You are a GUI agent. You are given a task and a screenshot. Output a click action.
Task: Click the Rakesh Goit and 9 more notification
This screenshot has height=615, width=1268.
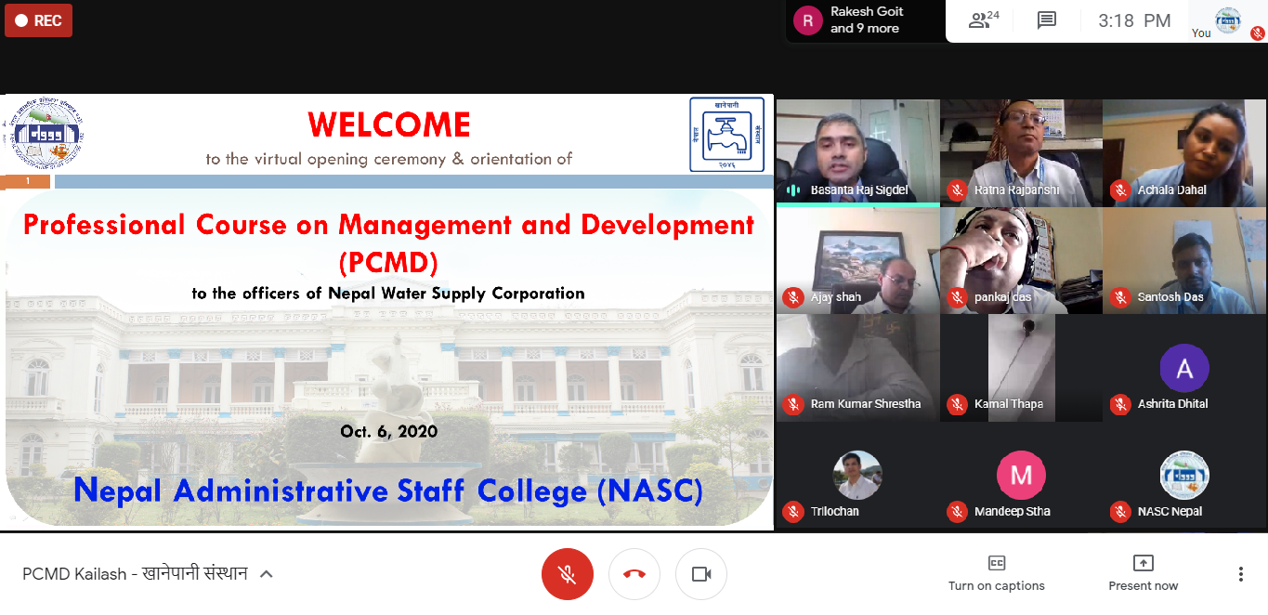[865, 20]
